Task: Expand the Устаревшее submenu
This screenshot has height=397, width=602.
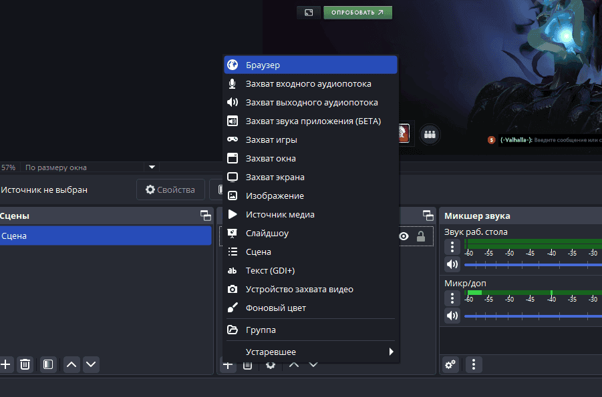Action: point(311,352)
